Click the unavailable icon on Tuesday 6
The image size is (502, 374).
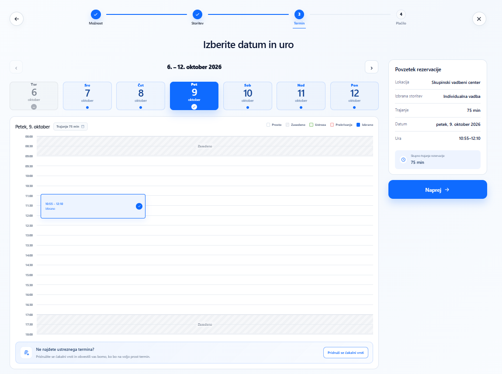click(x=34, y=107)
